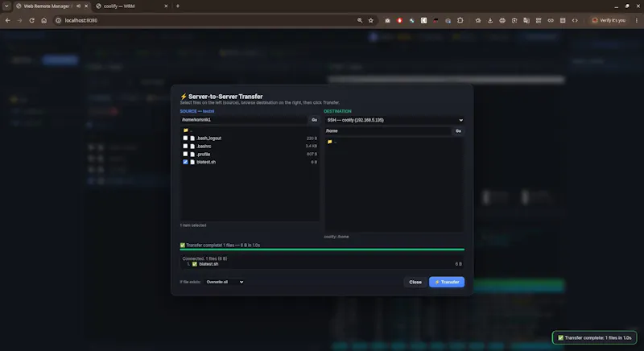644x351 pixels.
Task: Click the .bash_logout file name
Action: pyautogui.click(x=209, y=138)
